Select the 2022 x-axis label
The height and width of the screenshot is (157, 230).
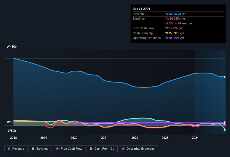(x=135, y=138)
